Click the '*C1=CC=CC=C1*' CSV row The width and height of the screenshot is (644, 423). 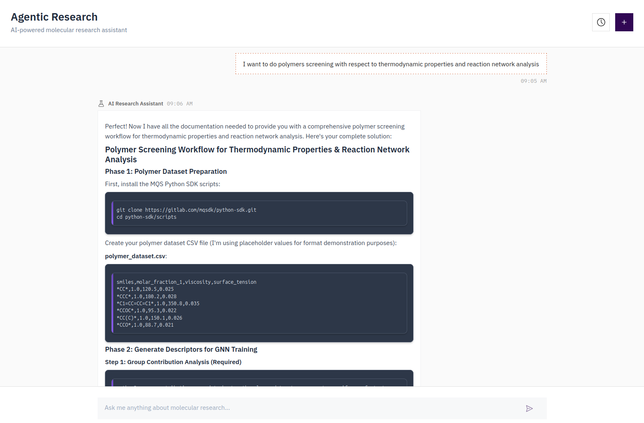click(x=158, y=304)
